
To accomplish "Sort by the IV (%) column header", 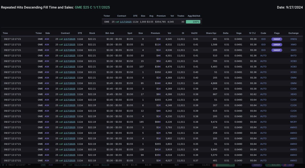I will coord(252,33).
